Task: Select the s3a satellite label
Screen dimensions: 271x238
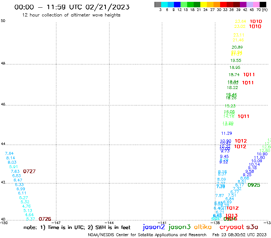Action: click(x=252, y=227)
